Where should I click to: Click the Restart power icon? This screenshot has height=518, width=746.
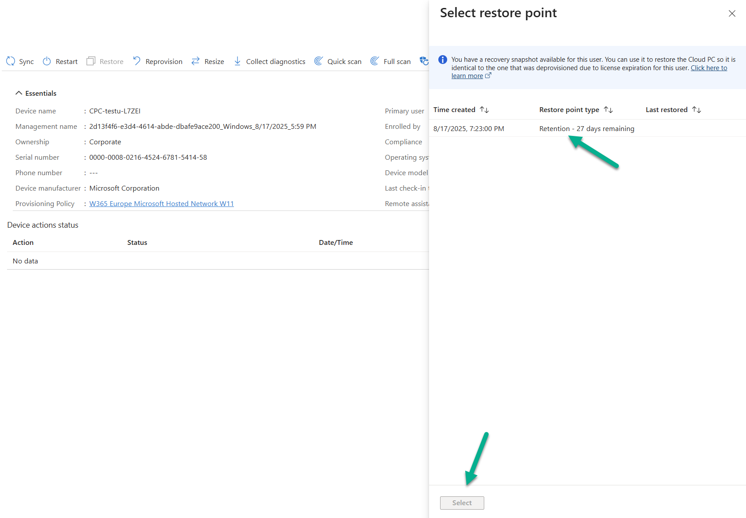(47, 61)
